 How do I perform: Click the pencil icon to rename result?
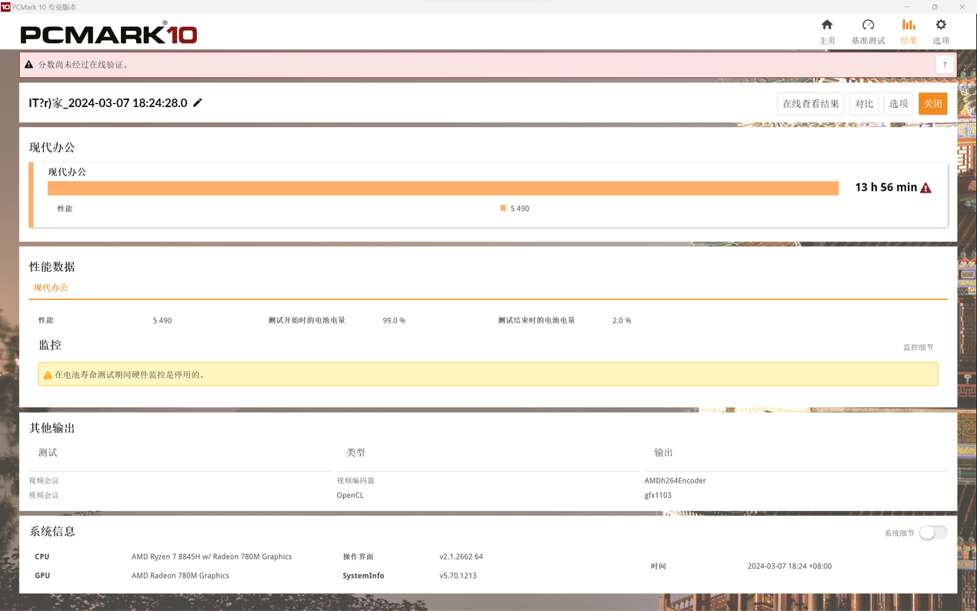point(198,103)
